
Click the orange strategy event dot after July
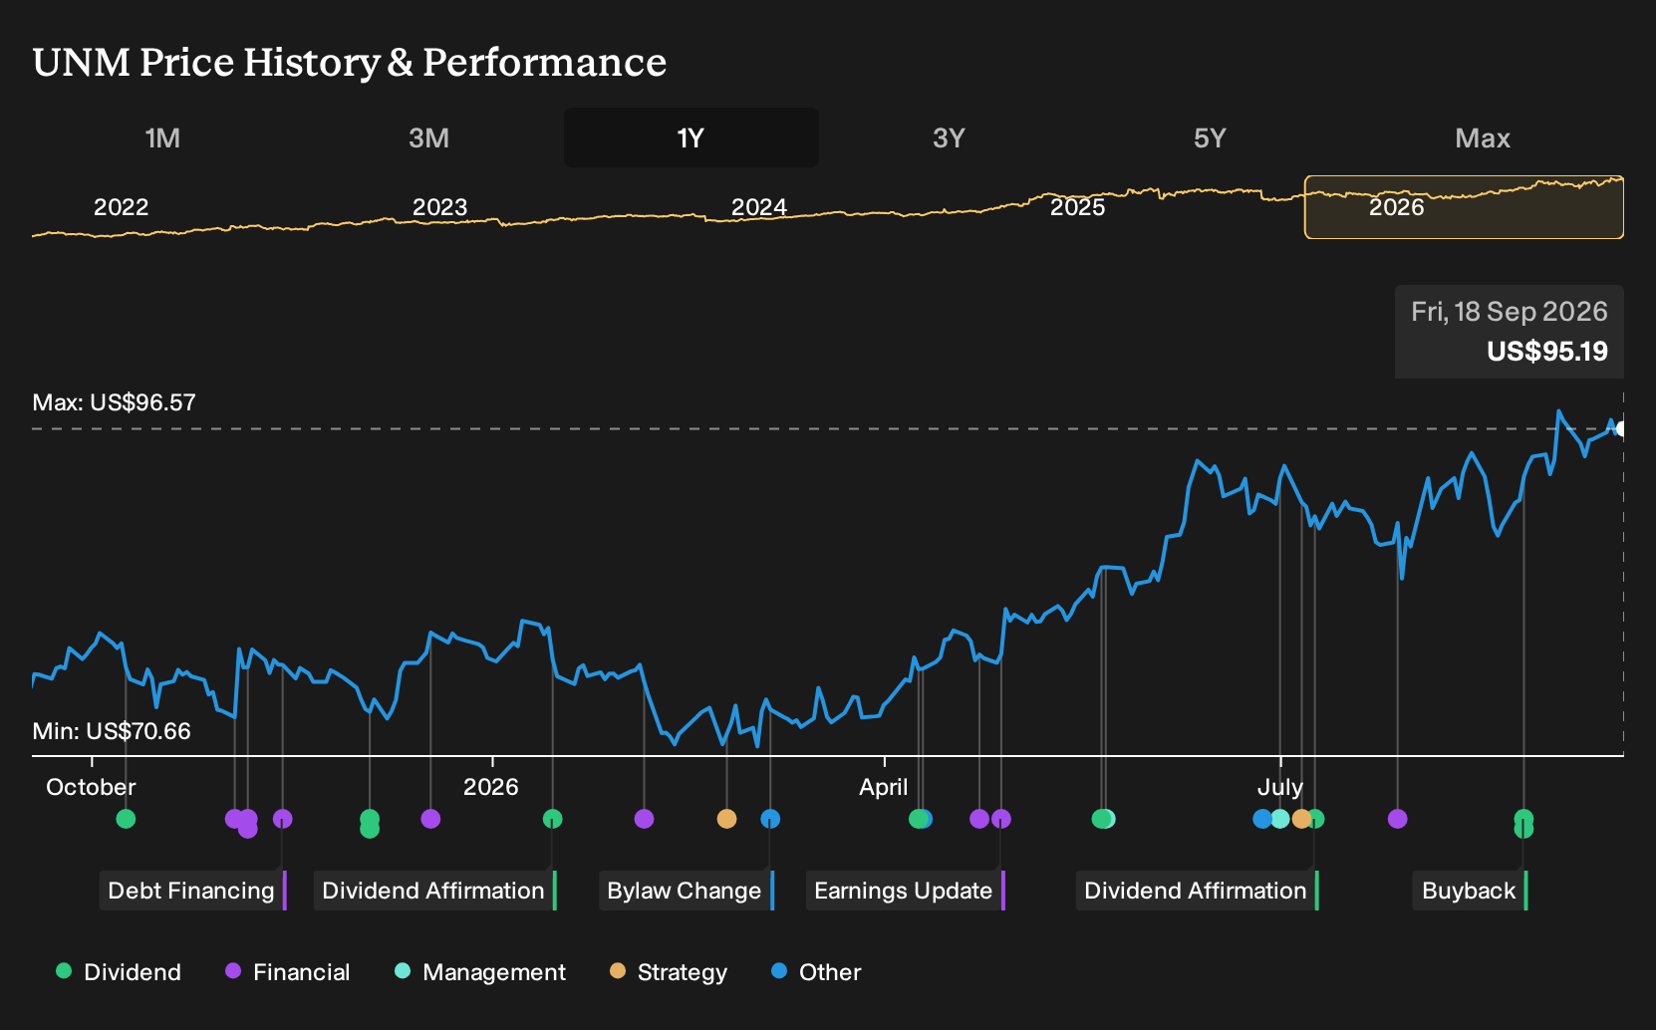1301,819
